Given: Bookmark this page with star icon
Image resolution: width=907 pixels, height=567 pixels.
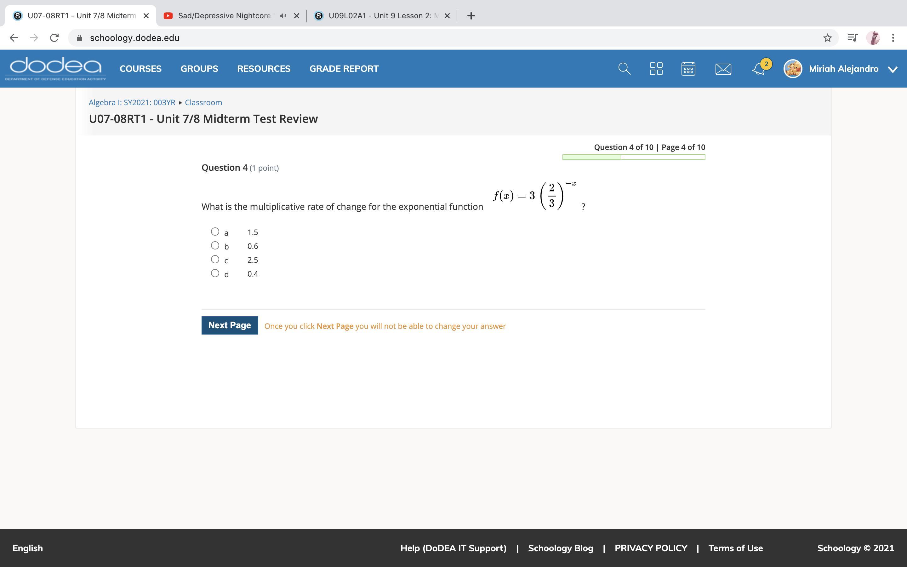Looking at the screenshot, I should 828,38.
